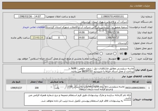Image resolution: width=158 pixels, height=111 pixels.
Task: Click the ماسه سیلیسی item name cell
Action: 96,88
